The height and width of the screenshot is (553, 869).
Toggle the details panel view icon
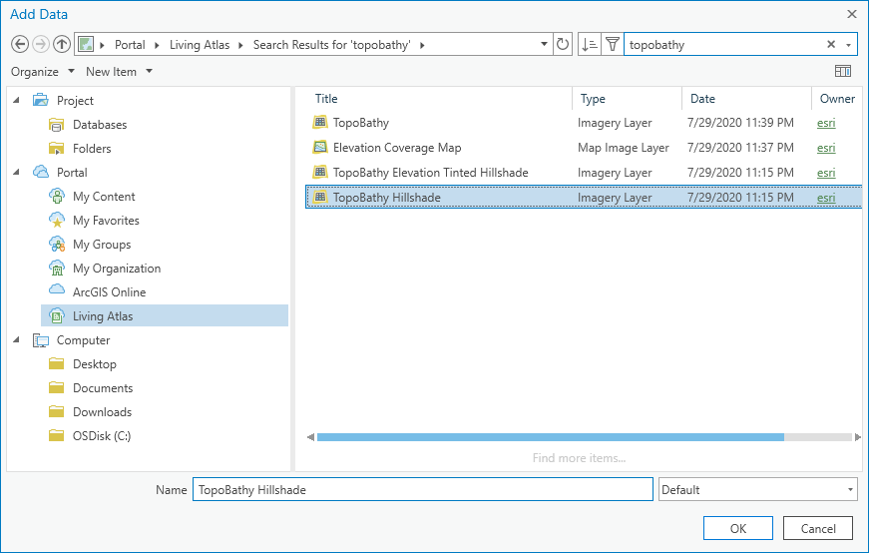click(x=843, y=71)
